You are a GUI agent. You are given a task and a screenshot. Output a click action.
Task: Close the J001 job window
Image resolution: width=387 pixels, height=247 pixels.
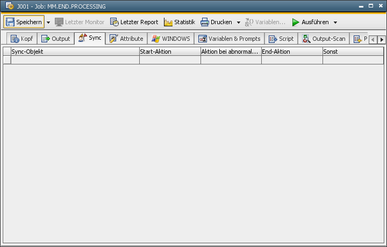click(381, 6)
